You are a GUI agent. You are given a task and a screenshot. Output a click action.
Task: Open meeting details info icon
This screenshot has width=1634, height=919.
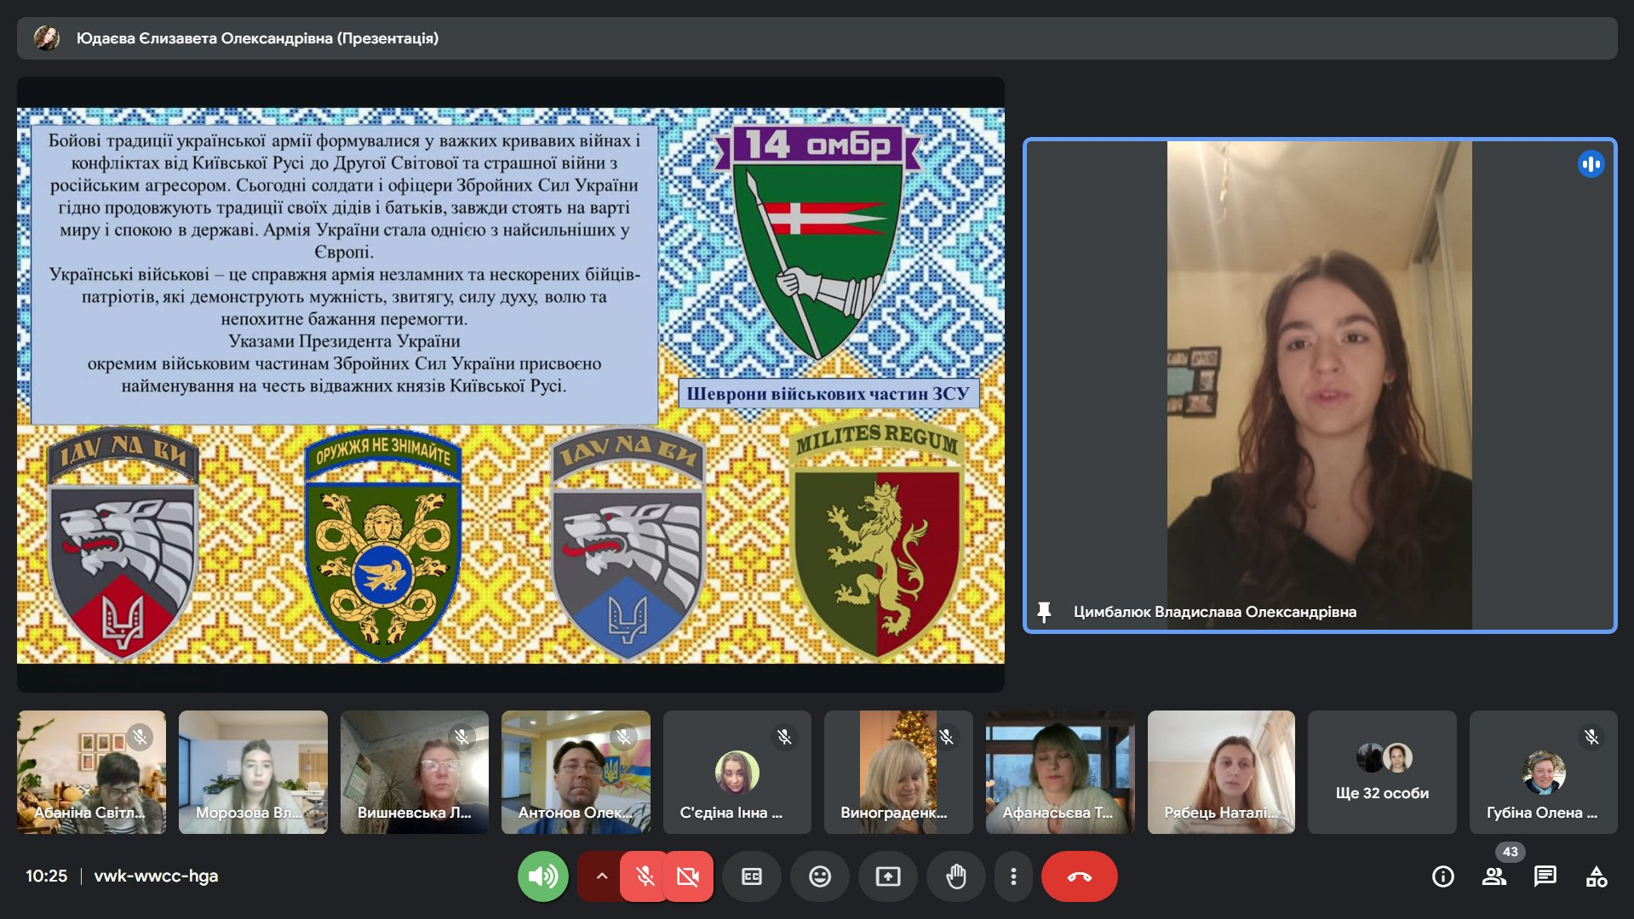1443,876
